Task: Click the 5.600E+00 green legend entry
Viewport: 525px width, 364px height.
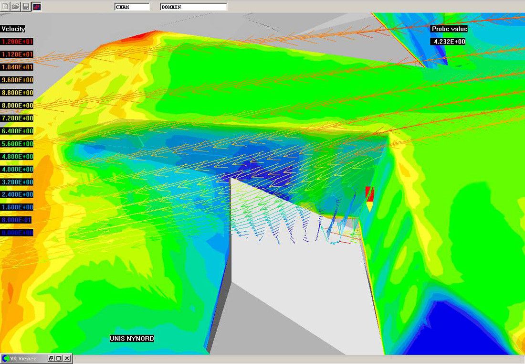Action: [x=17, y=144]
